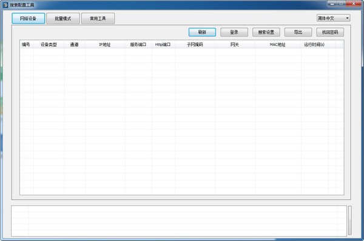Click the 刷新 button
This screenshot has height=241, width=364.
pyautogui.click(x=202, y=32)
